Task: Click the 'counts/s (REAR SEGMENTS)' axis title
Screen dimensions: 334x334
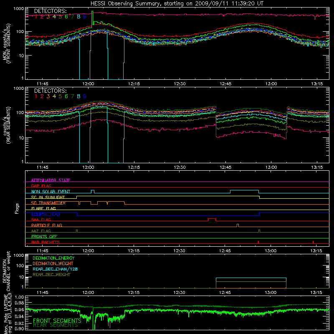Action: coord(7,125)
